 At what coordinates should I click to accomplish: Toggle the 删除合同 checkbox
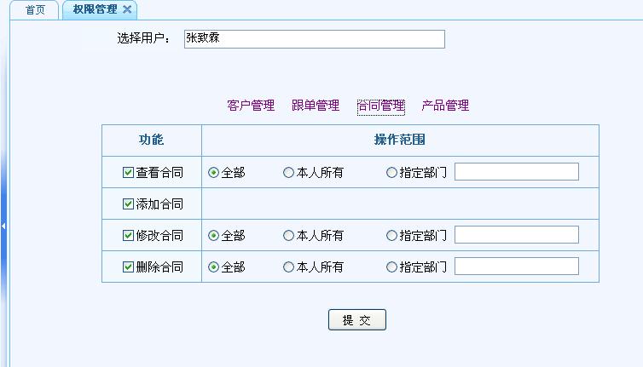[129, 267]
